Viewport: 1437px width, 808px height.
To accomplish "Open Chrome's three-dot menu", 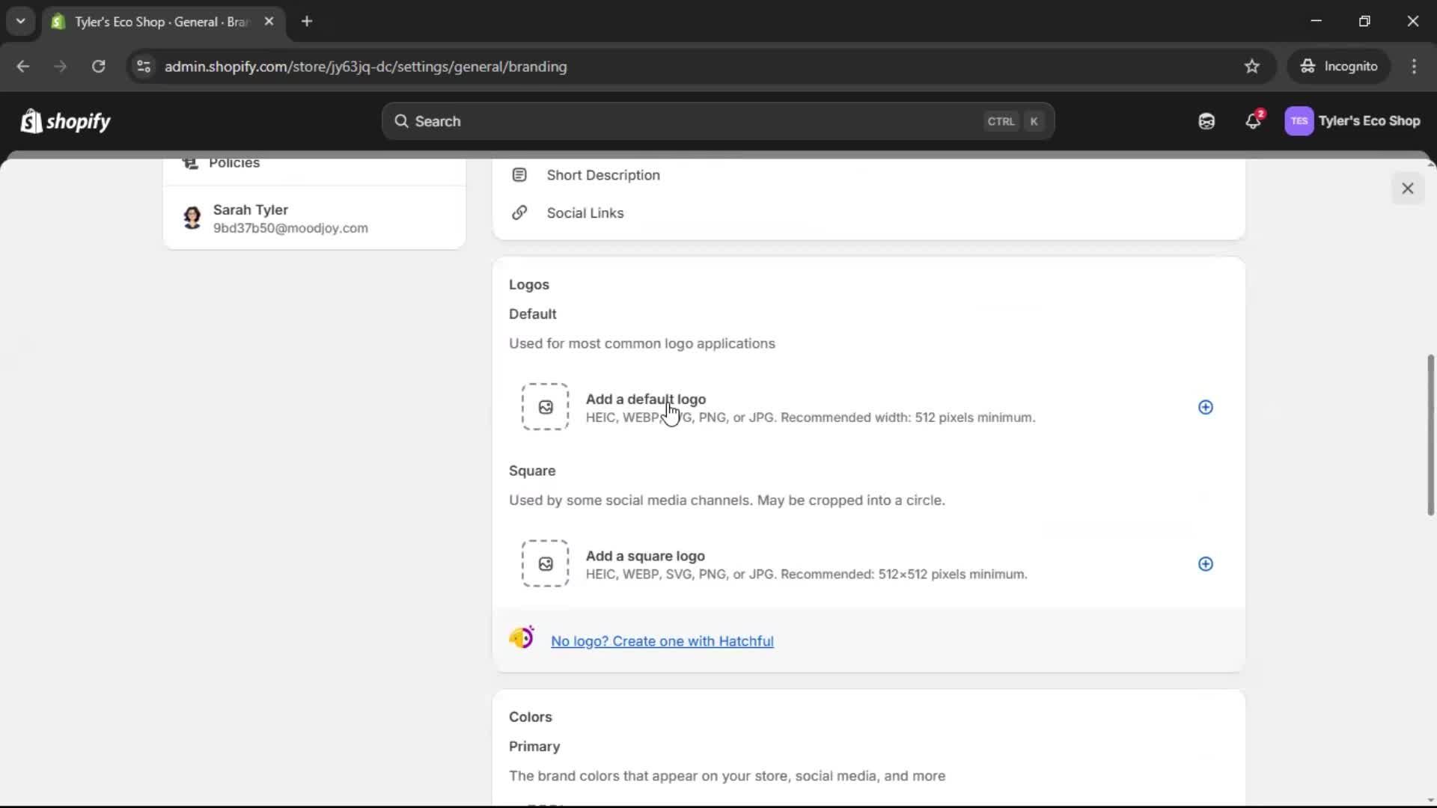I will (x=1414, y=67).
